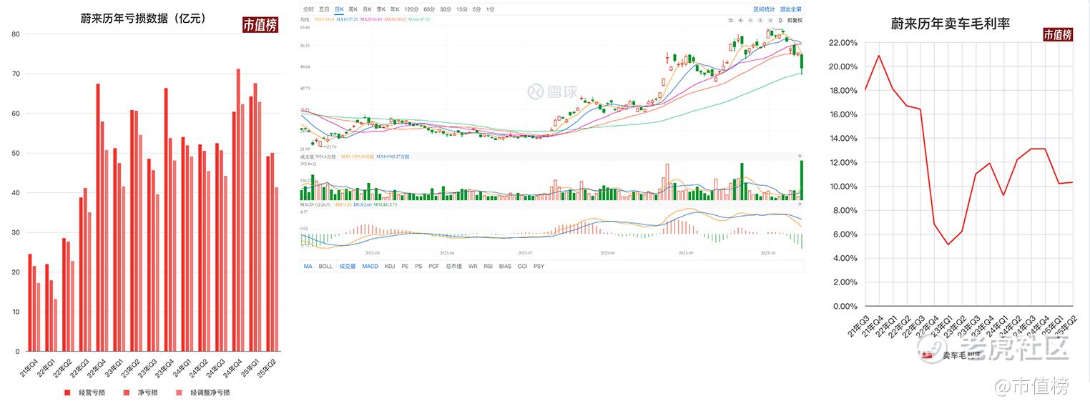The height and width of the screenshot is (411, 1090).
Task: Toggle the MA overlay indicator
Action: coord(308,266)
